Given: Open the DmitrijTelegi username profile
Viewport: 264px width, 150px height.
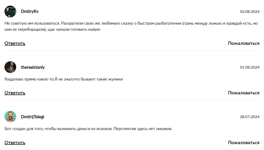Looking at the screenshot, I should tap(32, 117).
